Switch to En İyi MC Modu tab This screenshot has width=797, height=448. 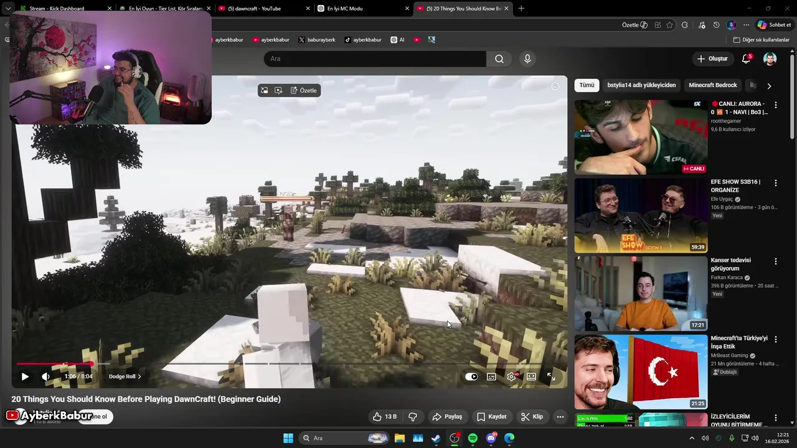[363, 9]
